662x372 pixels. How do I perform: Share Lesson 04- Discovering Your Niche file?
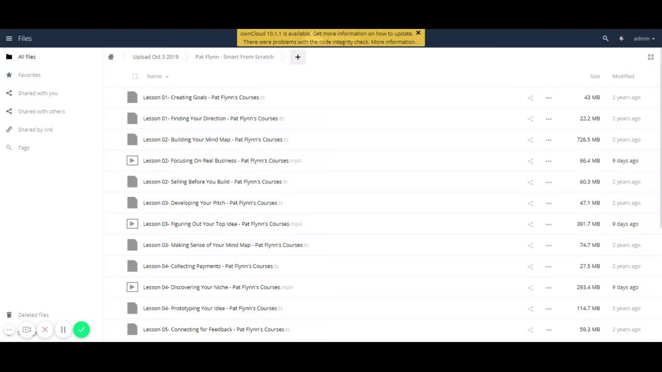pos(530,288)
